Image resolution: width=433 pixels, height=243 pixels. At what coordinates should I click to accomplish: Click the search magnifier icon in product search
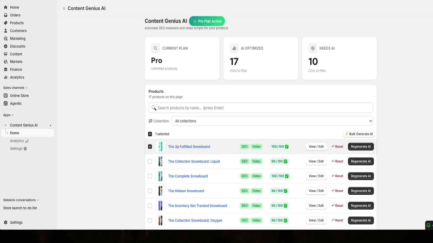point(154,108)
